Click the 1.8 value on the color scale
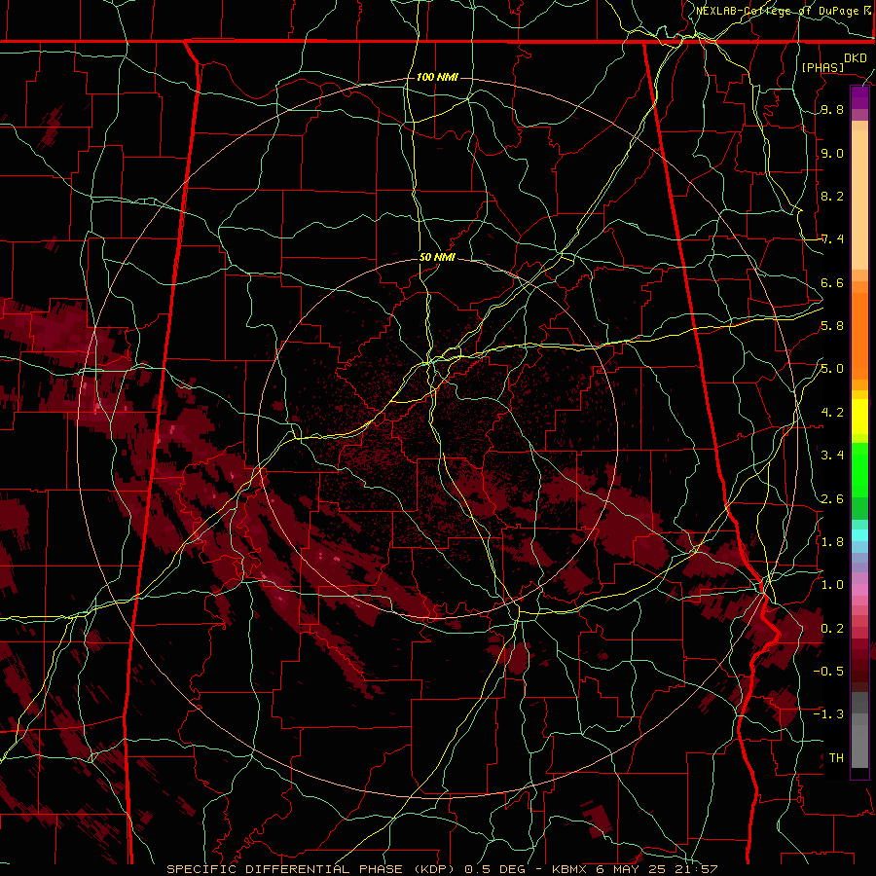This screenshot has height=876, width=876. click(x=832, y=542)
